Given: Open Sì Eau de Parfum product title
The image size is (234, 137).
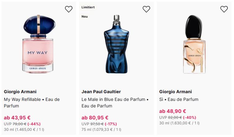Looking at the screenshot, I should point(179,99).
